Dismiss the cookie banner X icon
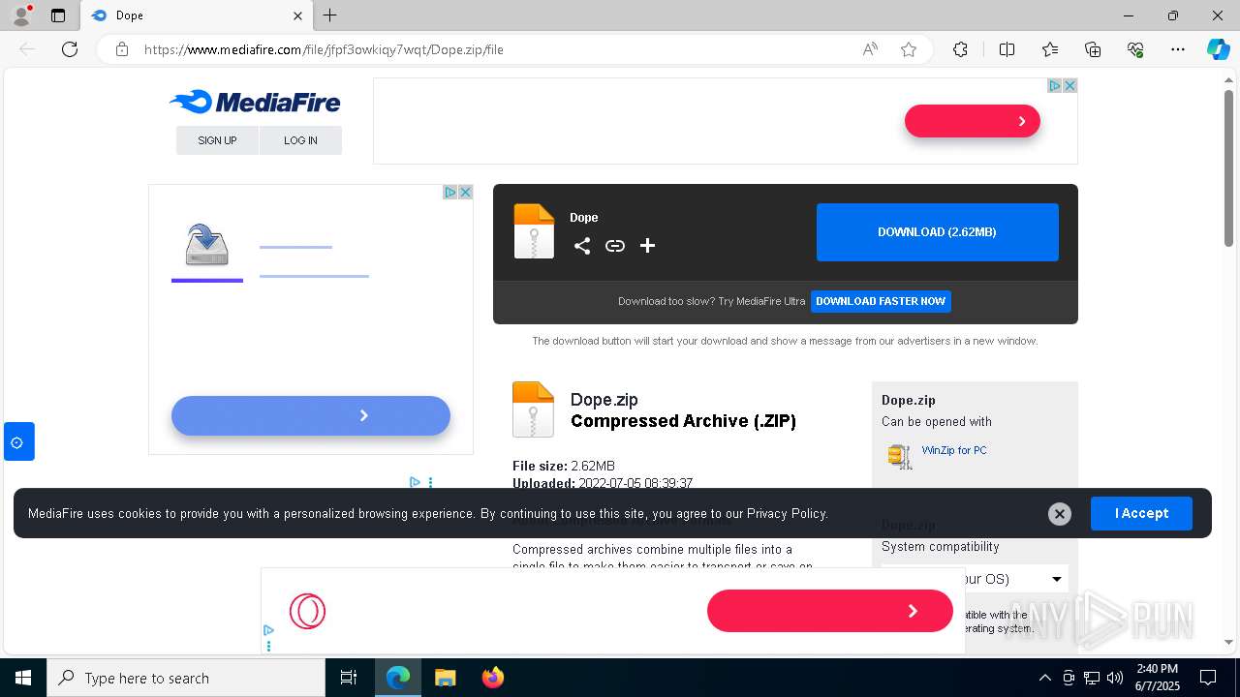 [1060, 514]
